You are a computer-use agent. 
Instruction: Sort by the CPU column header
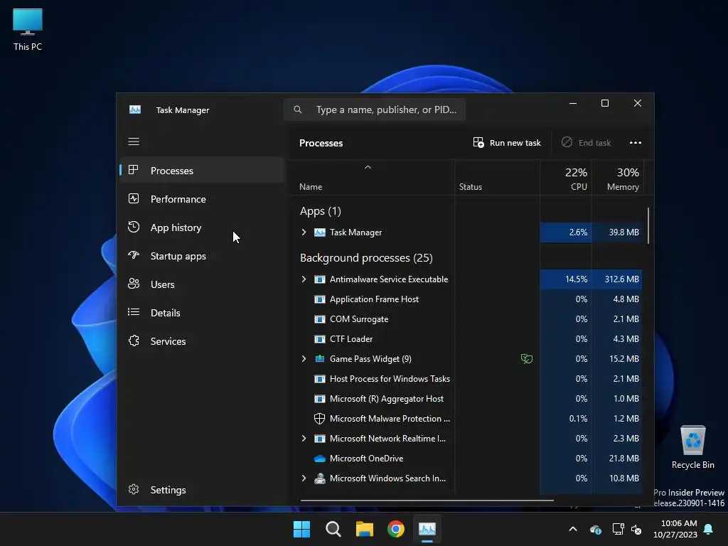coord(565,178)
